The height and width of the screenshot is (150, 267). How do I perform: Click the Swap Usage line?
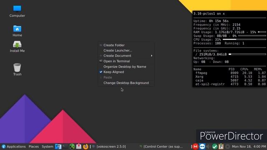pyautogui.click(x=229, y=36)
